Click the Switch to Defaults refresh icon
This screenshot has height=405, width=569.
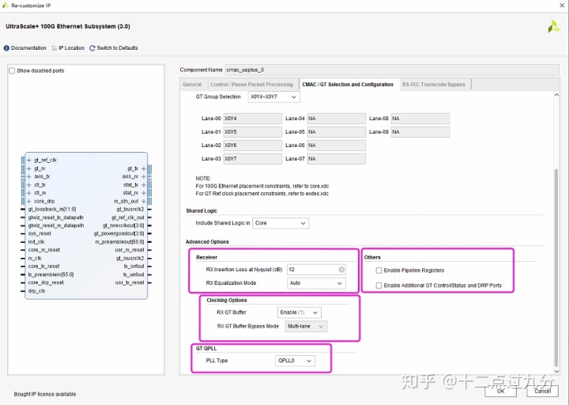click(x=92, y=48)
